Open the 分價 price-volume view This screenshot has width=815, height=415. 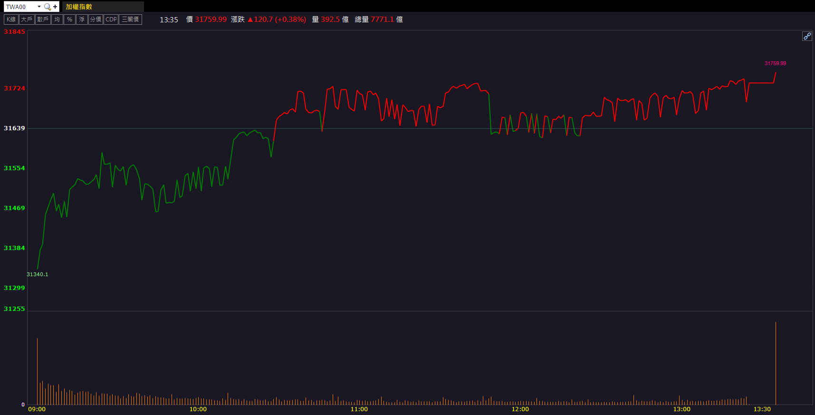tap(96, 19)
